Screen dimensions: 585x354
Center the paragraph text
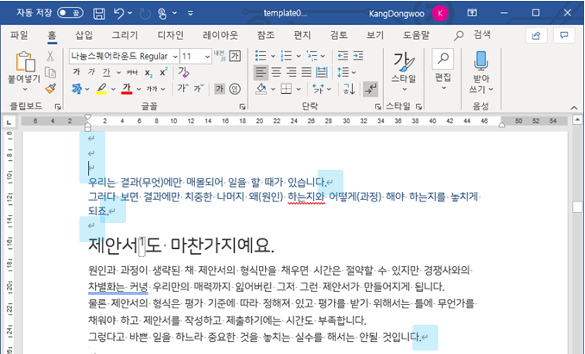pos(276,71)
